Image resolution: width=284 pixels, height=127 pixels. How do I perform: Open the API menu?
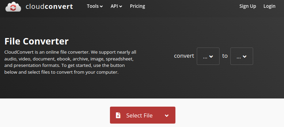point(116,6)
